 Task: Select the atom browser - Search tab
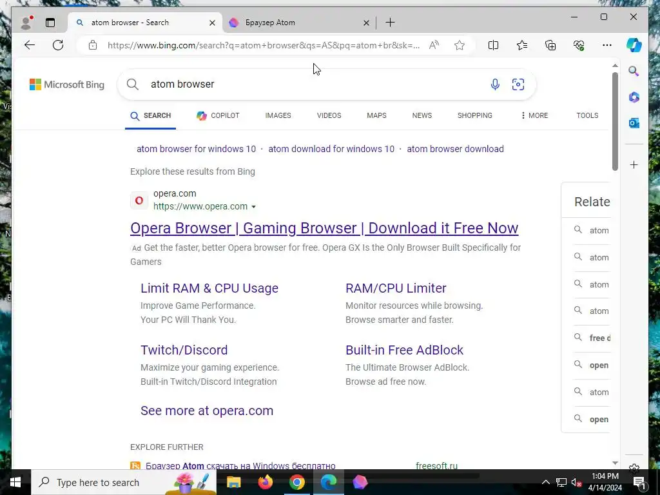[x=144, y=23]
